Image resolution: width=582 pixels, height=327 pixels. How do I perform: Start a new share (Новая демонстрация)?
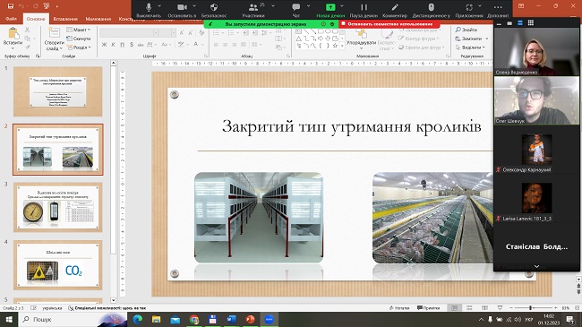click(330, 10)
